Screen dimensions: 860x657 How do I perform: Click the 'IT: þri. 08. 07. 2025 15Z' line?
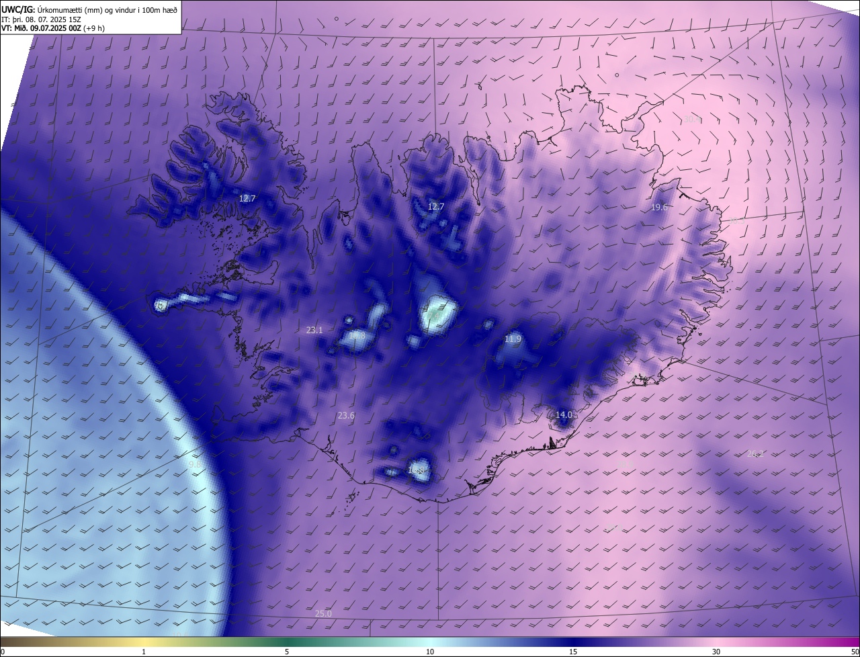pyautogui.click(x=40, y=19)
